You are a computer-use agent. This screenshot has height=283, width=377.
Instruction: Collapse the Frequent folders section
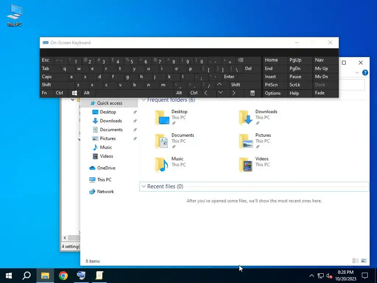pyautogui.click(x=144, y=99)
